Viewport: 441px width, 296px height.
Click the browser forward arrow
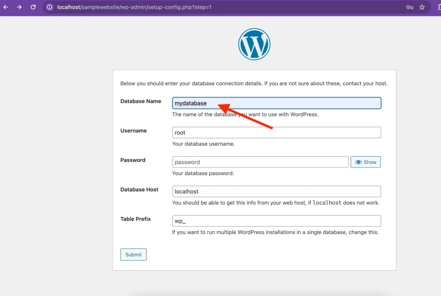click(x=19, y=7)
